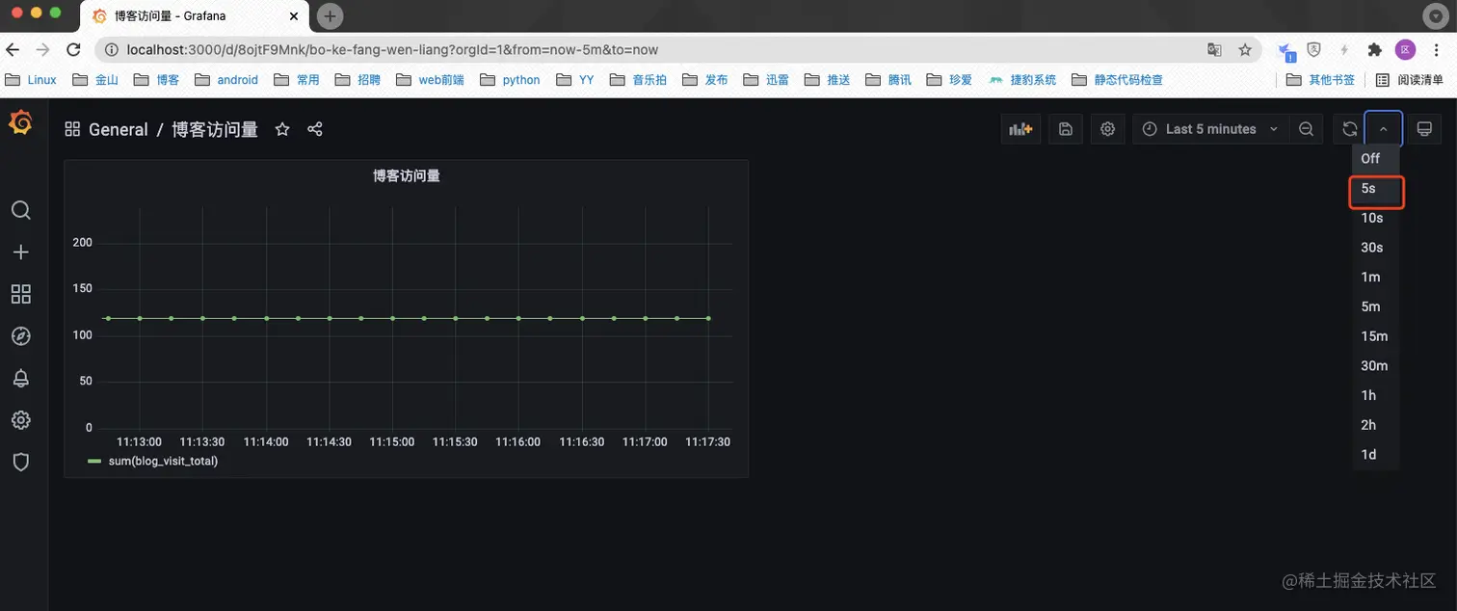Viewport: 1457px width, 611px height.
Task: Open the Configuration gear in sidebar
Action: [x=20, y=420]
